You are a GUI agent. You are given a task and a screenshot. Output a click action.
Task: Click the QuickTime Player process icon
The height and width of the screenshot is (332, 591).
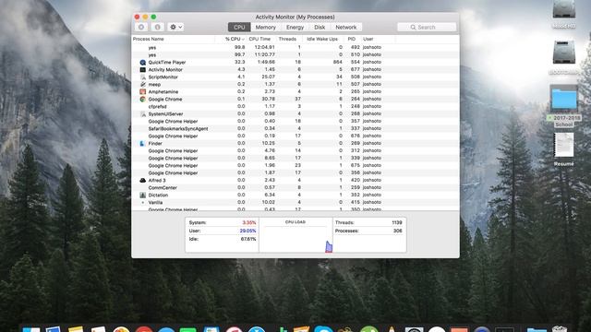[142, 62]
